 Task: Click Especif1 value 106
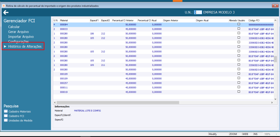92,33
